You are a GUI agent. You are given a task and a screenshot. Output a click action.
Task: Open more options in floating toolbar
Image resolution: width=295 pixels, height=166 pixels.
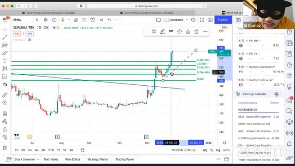click(205, 32)
